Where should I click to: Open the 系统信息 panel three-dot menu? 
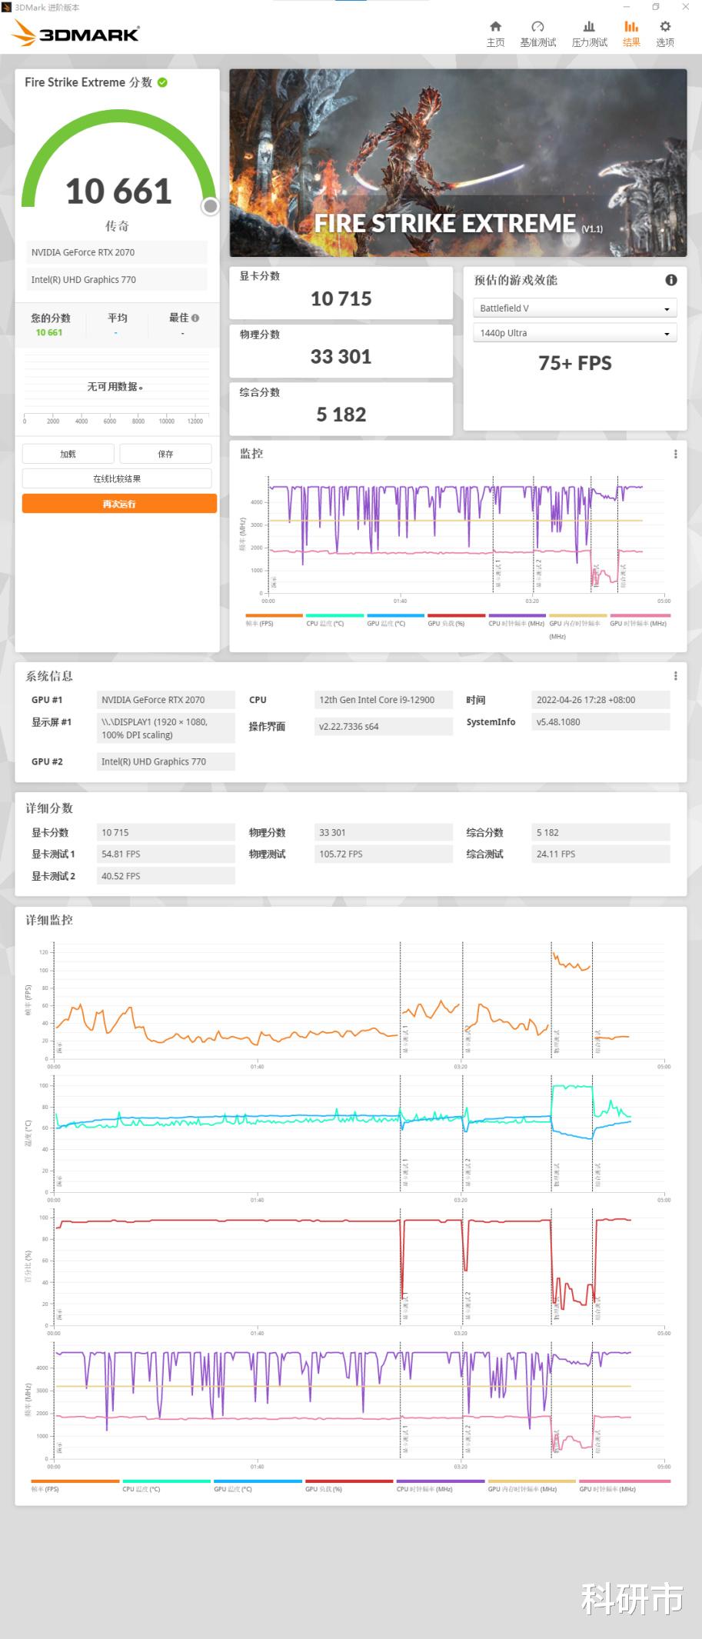[x=676, y=675]
